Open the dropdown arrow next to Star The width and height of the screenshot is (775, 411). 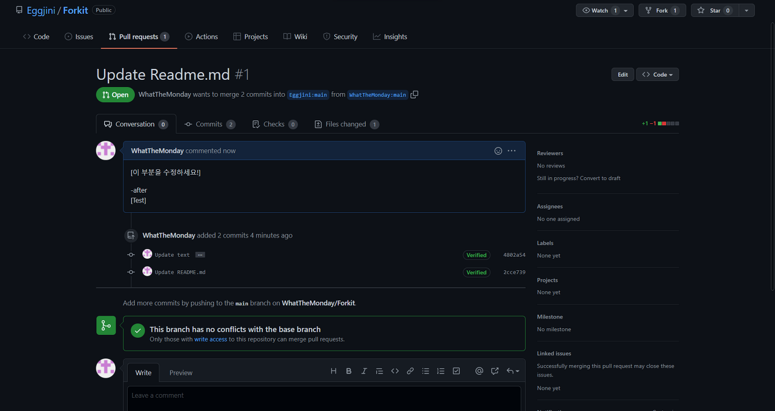747,10
